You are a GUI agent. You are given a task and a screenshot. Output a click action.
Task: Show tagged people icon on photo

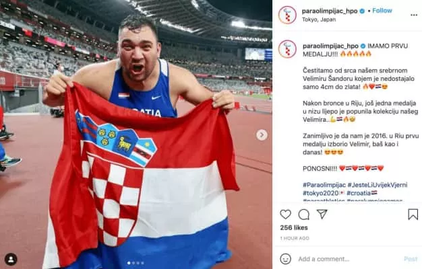(x=11, y=259)
